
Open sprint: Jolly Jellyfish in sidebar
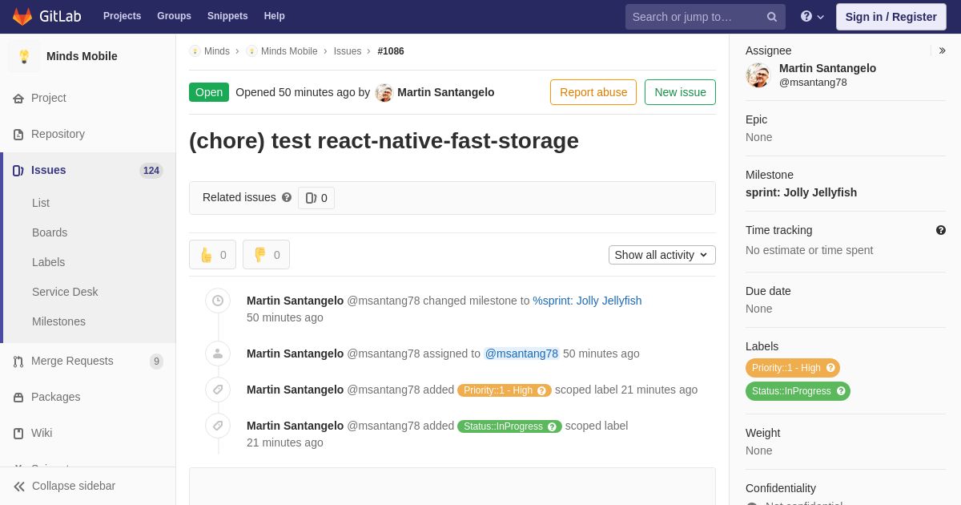[x=801, y=192]
